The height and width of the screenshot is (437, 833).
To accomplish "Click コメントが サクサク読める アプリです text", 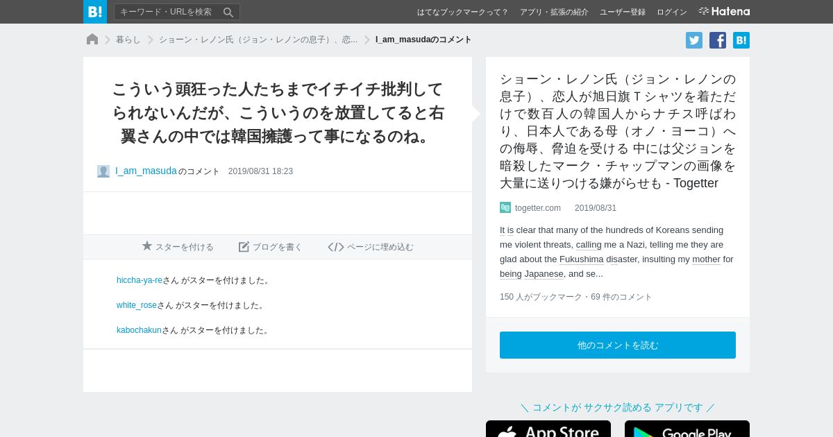I will click(618, 408).
